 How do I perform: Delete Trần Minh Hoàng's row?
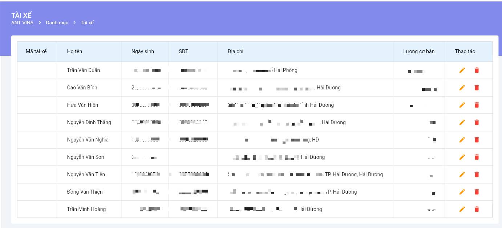tap(477, 209)
